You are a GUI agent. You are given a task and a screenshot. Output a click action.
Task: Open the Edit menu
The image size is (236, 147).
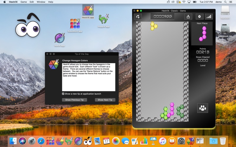pos(32,2)
